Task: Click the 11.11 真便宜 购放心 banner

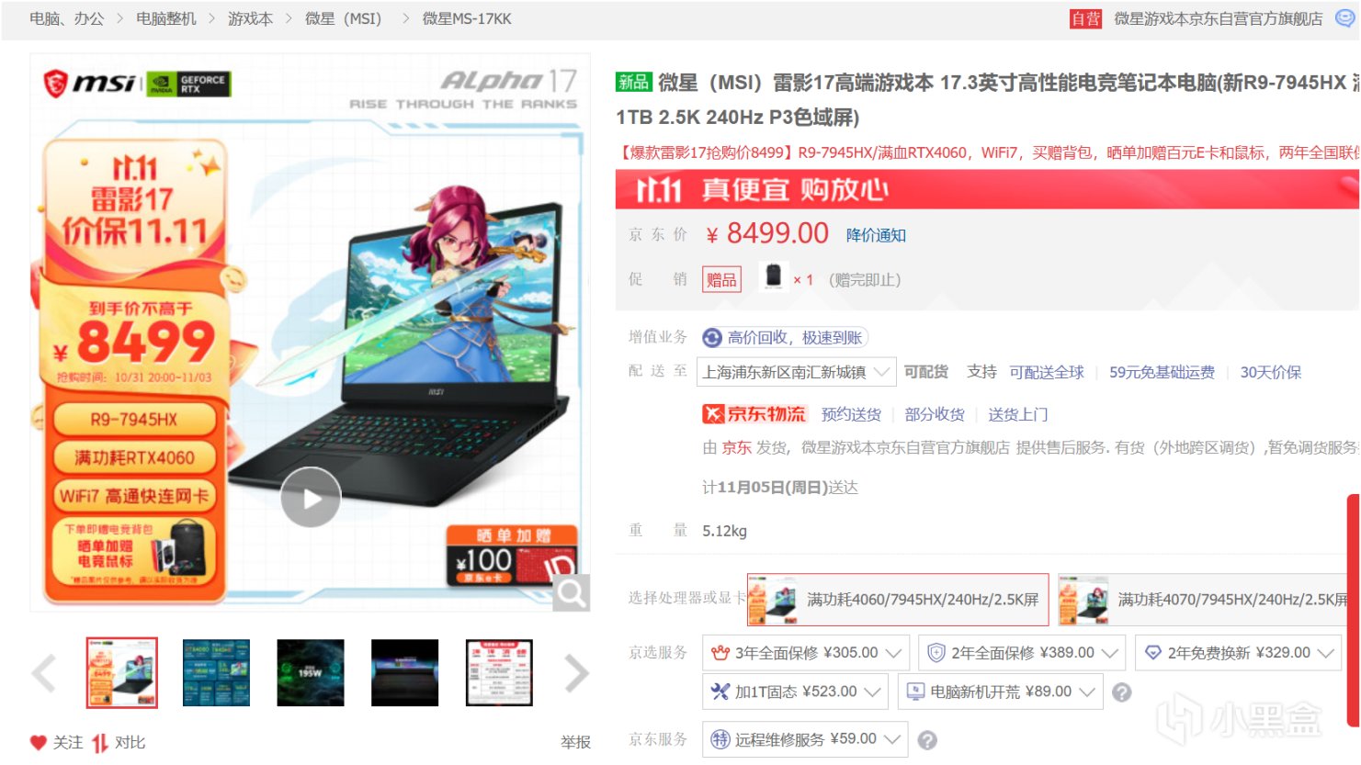Action: point(987,189)
